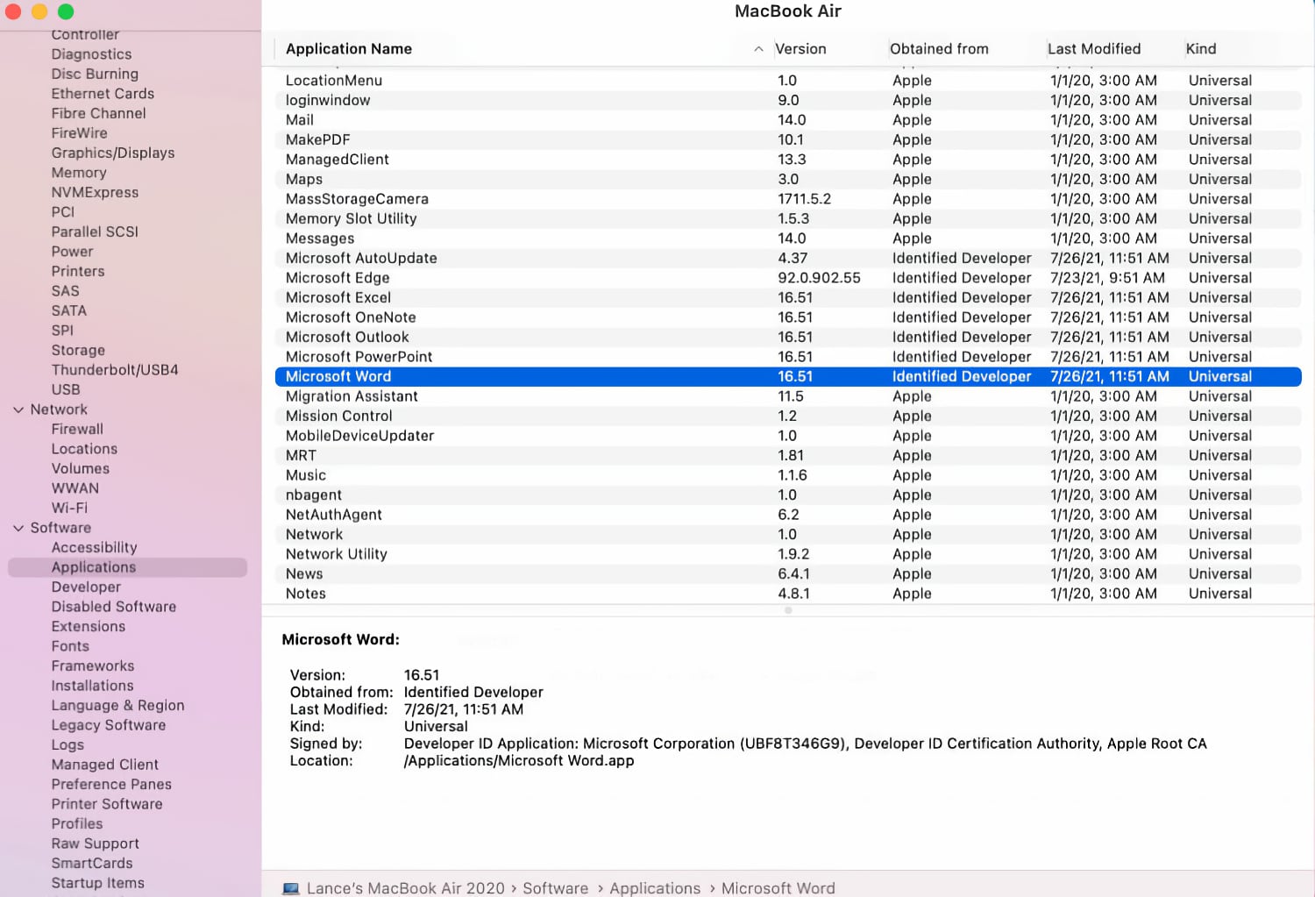Reverse sort using the Application Name chevron
The height and width of the screenshot is (897, 1315).
click(757, 49)
